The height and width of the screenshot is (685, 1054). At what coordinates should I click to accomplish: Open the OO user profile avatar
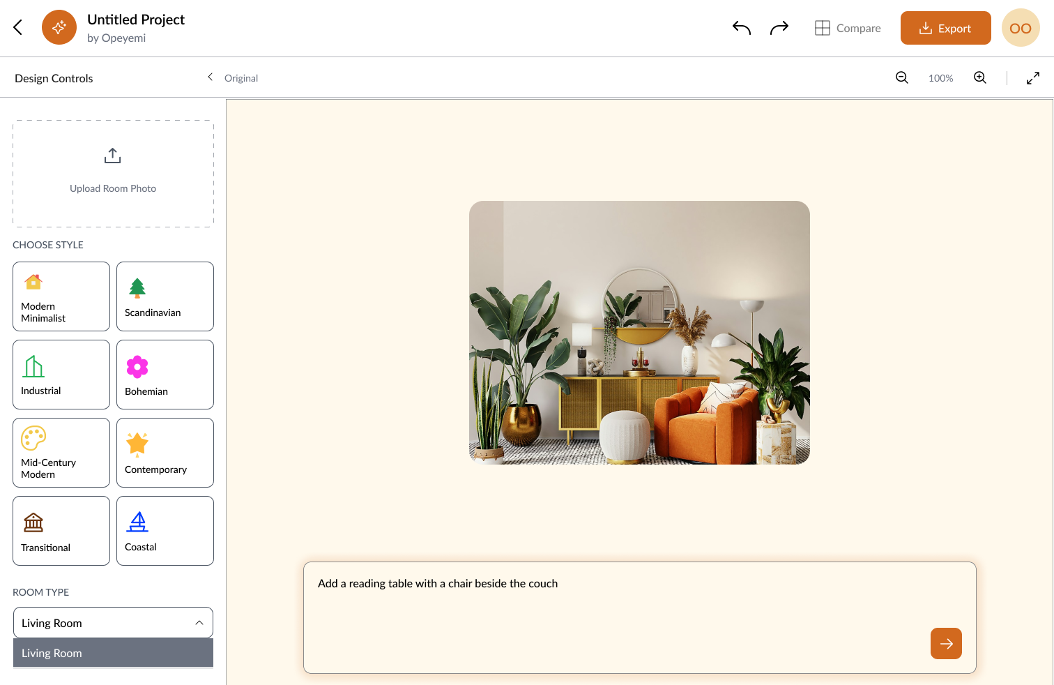tap(1021, 28)
